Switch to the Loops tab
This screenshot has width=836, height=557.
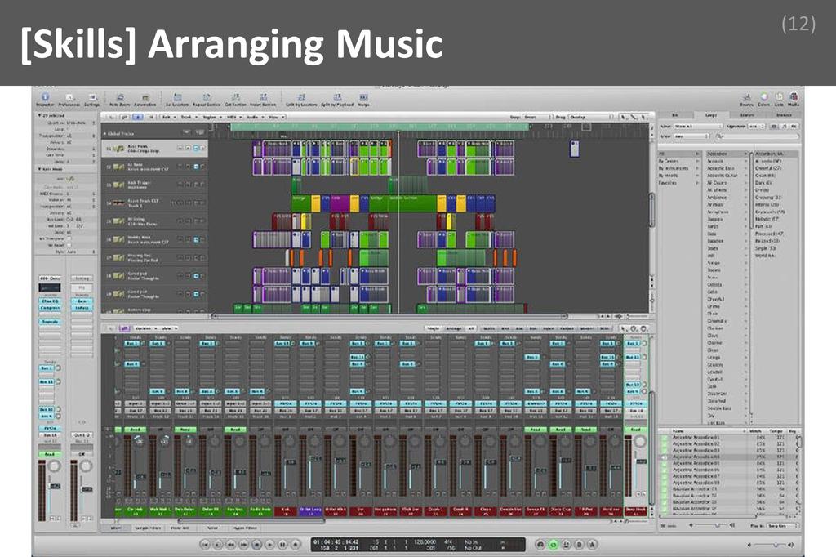coord(711,114)
